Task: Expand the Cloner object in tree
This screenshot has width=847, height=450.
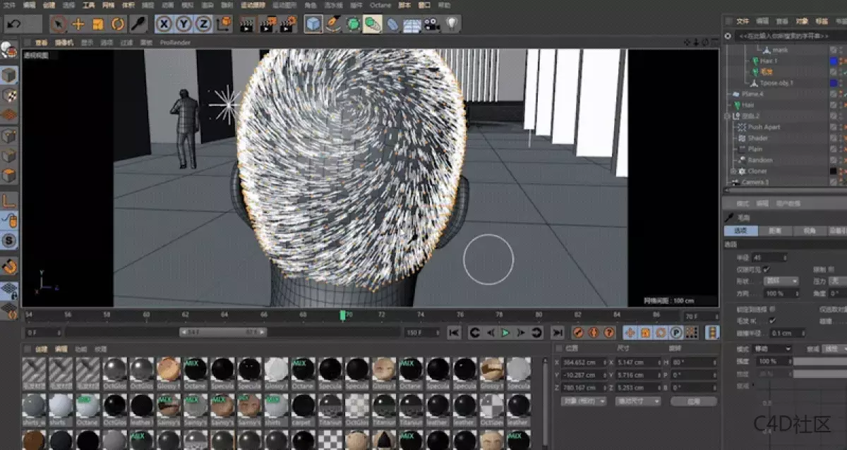Action: click(733, 171)
